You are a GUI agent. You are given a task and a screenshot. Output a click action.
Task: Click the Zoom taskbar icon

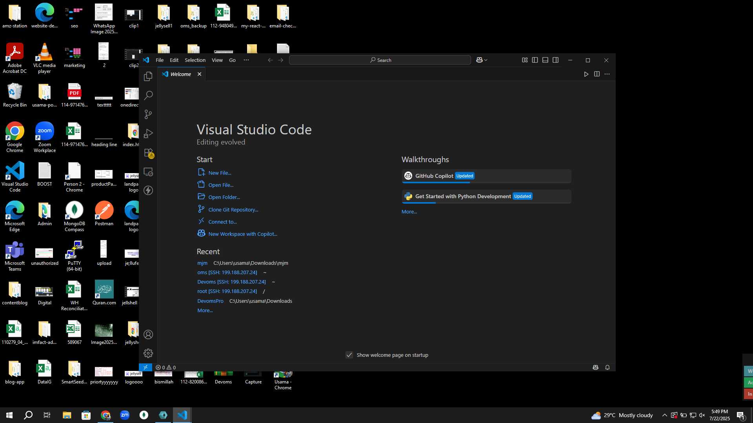pyautogui.click(x=125, y=415)
